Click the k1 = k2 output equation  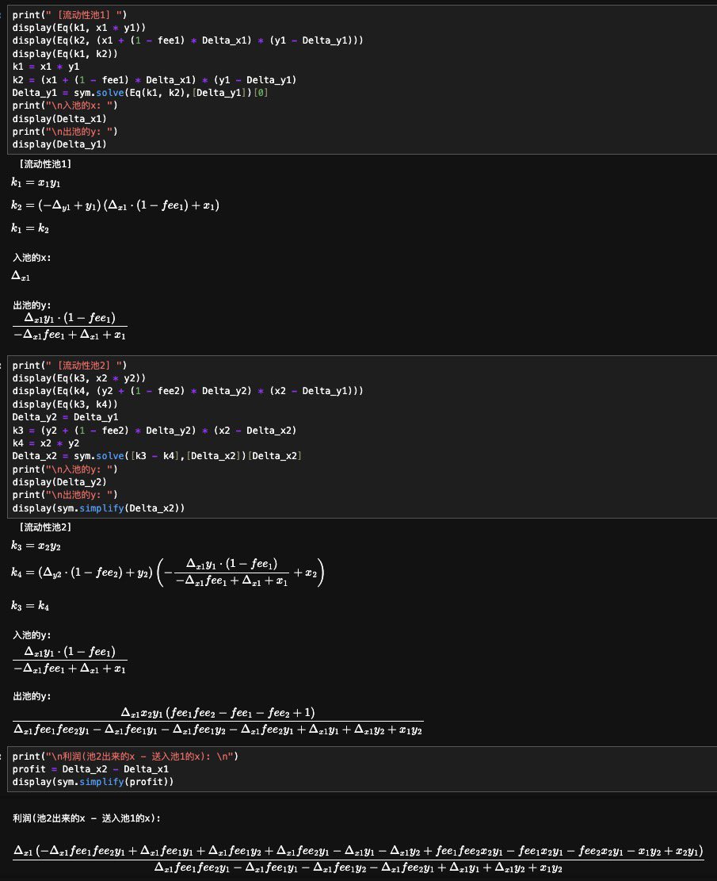click(x=30, y=228)
